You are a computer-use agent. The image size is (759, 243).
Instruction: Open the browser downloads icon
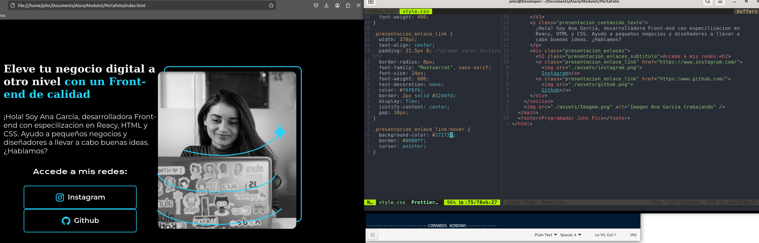(326, 5)
